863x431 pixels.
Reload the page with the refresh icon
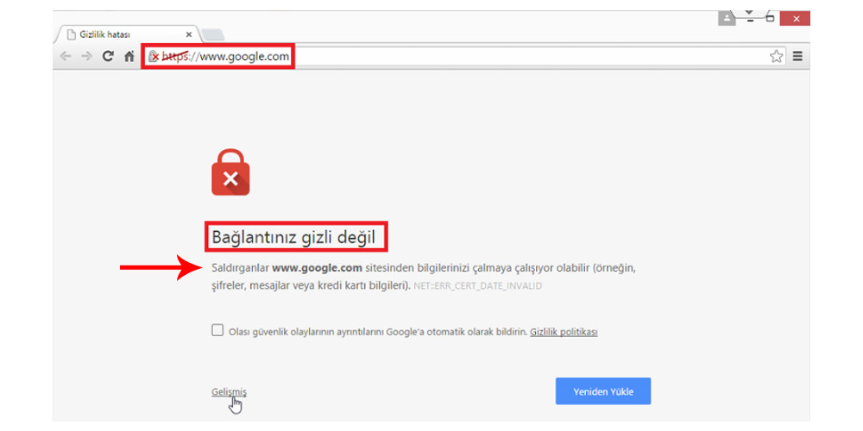109,56
